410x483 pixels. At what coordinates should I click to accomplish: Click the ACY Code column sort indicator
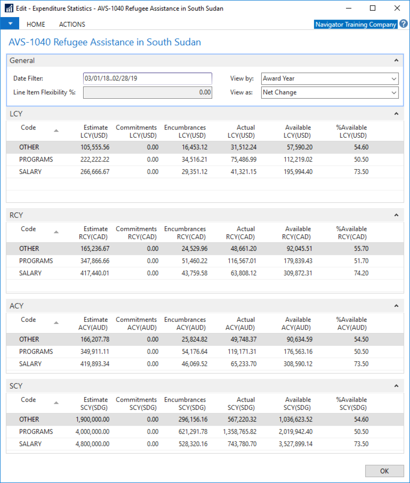click(56, 323)
